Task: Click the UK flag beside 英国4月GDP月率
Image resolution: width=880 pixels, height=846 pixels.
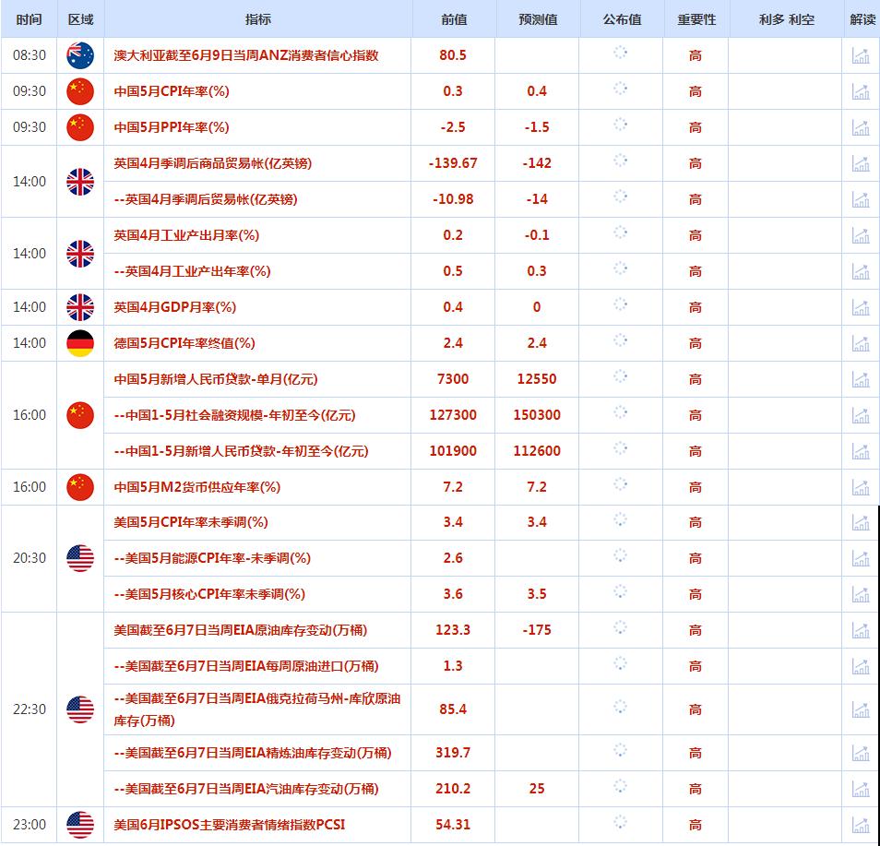Action: [x=81, y=306]
